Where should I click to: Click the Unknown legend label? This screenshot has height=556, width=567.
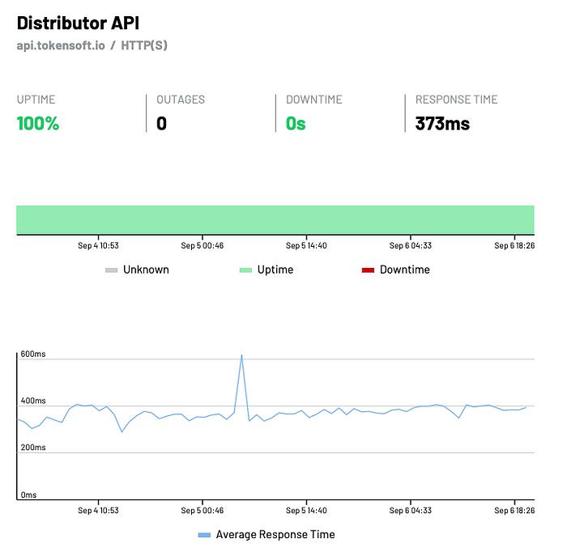[146, 270]
